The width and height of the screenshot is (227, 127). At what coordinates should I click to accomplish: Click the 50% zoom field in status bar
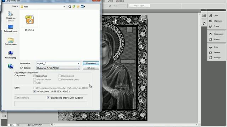[x=12, y=125]
